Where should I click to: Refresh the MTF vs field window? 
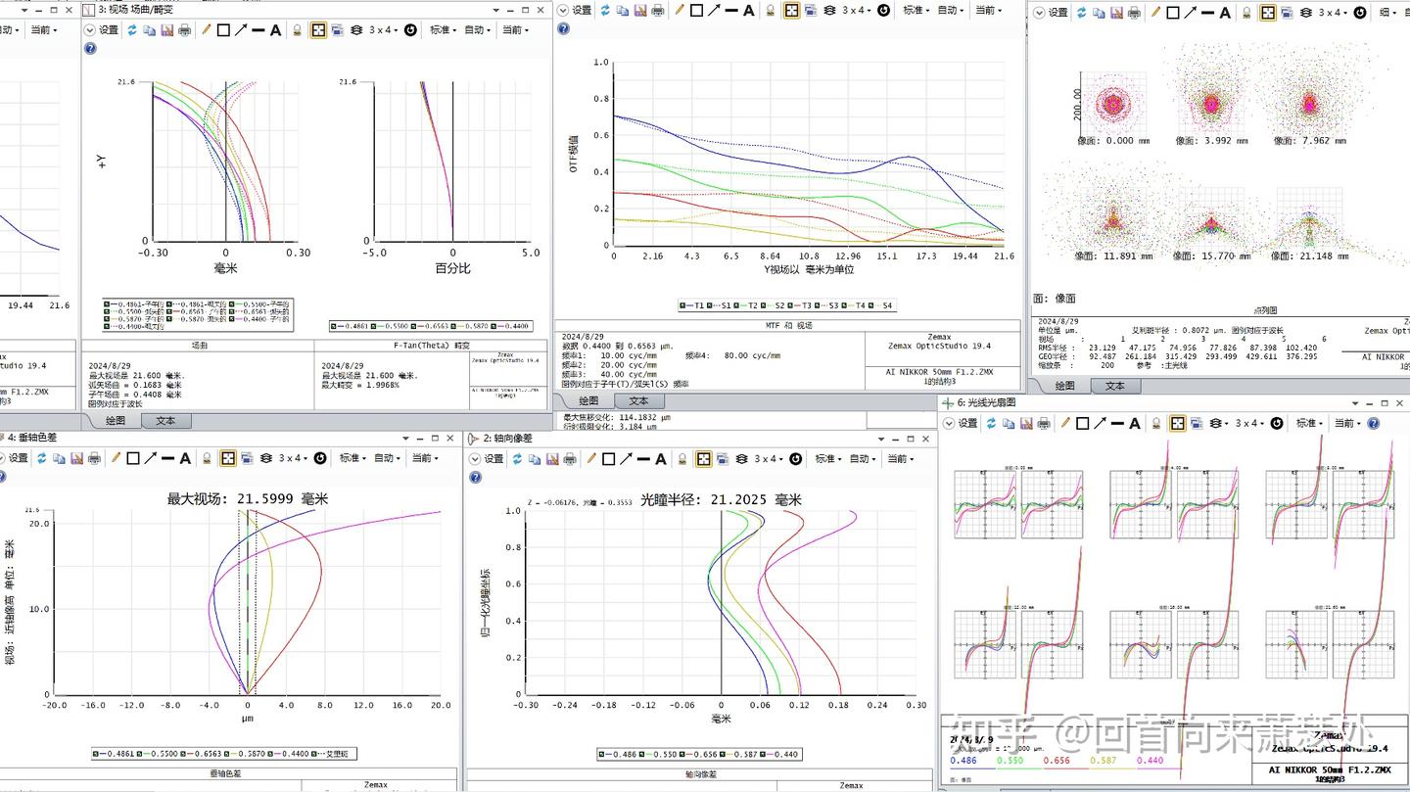[x=605, y=10]
